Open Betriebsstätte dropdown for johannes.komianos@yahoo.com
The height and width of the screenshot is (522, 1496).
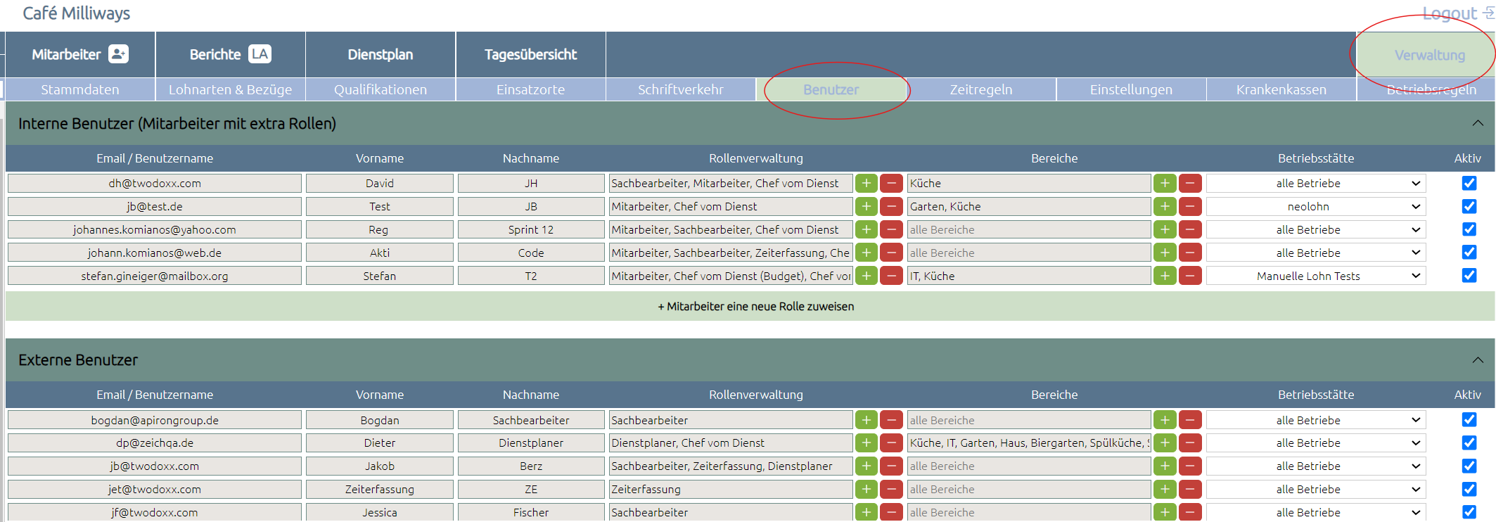[x=1316, y=229]
